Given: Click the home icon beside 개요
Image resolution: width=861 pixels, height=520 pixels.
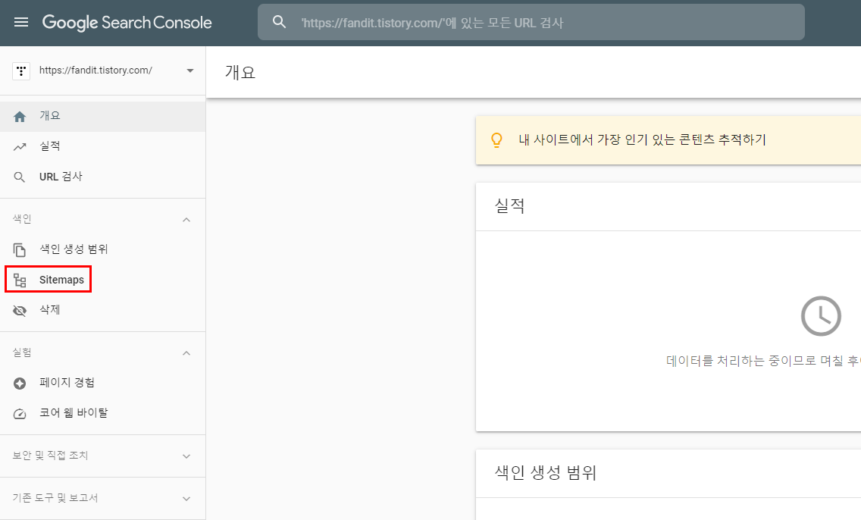Looking at the screenshot, I should (20, 117).
